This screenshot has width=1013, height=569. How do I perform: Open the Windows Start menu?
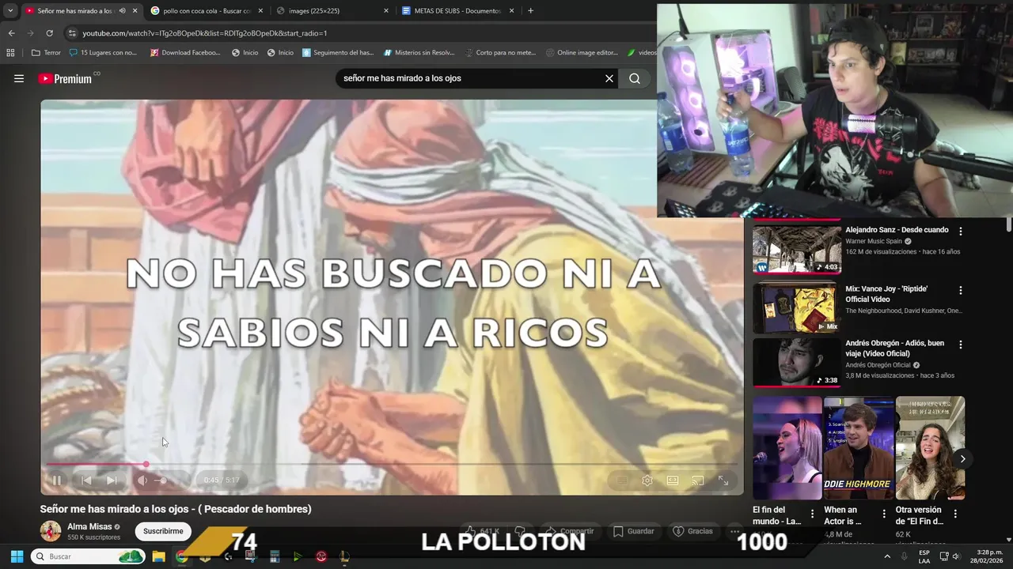(x=16, y=556)
